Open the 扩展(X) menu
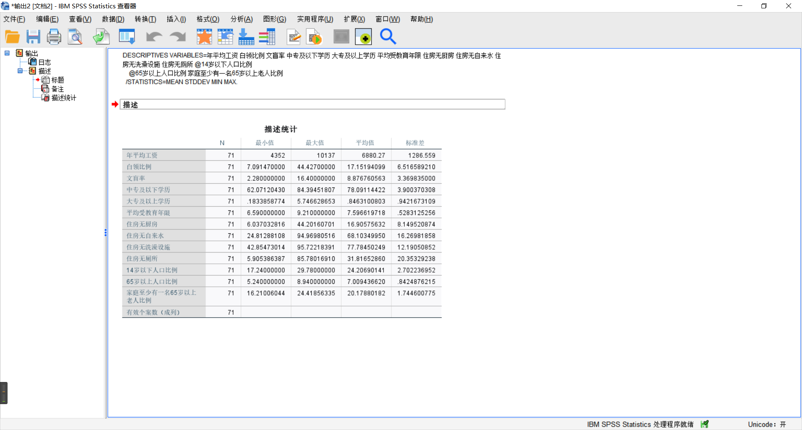 pos(354,19)
